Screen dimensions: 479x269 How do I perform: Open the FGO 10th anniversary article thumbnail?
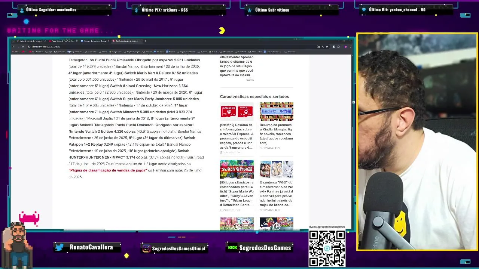coord(277,169)
